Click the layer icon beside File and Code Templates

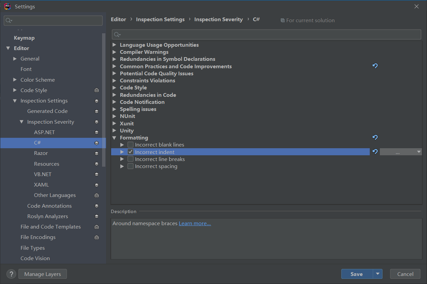[97, 227]
